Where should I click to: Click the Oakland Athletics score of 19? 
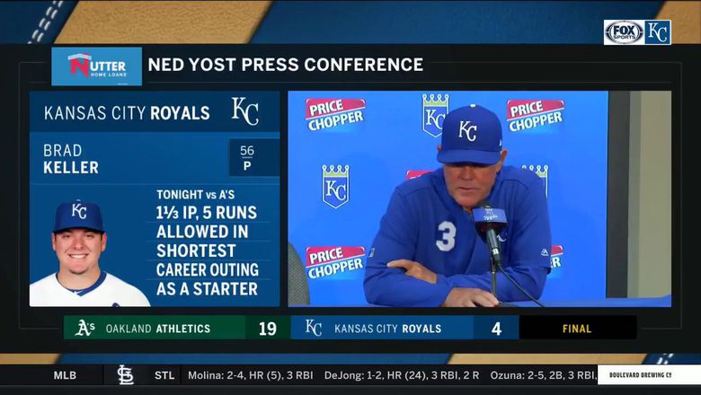(267, 329)
